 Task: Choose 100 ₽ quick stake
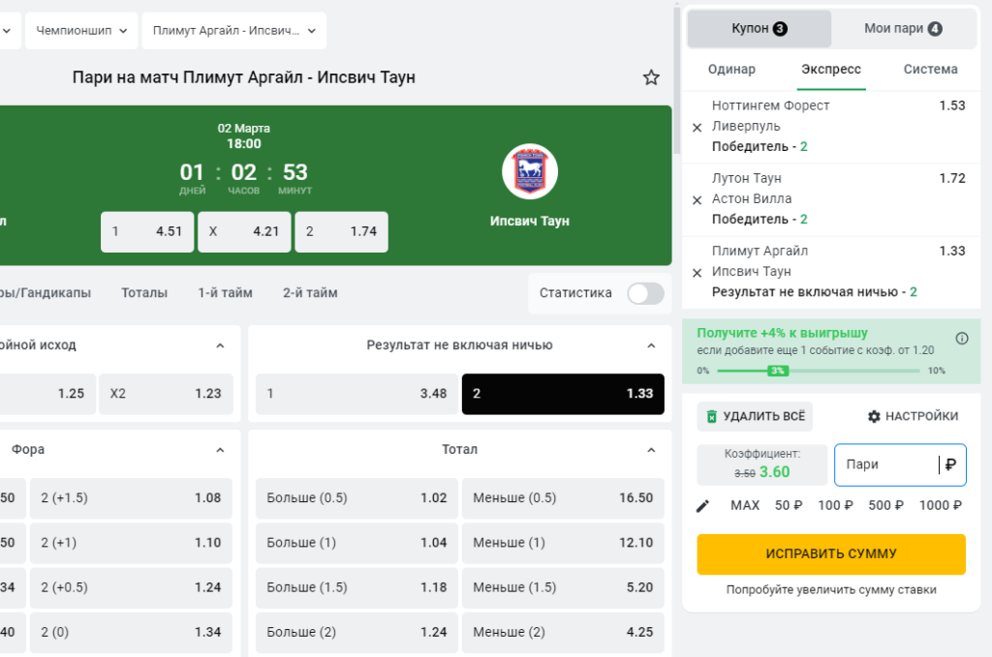tap(835, 505)
